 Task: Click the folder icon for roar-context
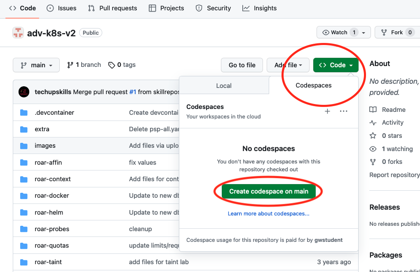pyautogui.click(x=24, y=179)
